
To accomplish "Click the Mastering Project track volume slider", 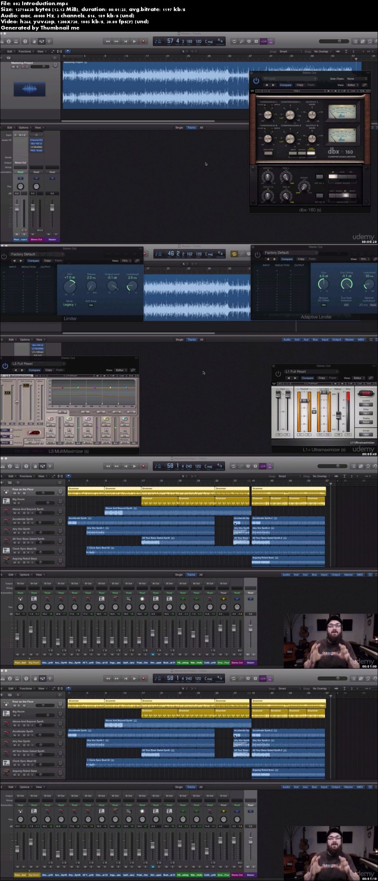I will [x=39, y=67].
